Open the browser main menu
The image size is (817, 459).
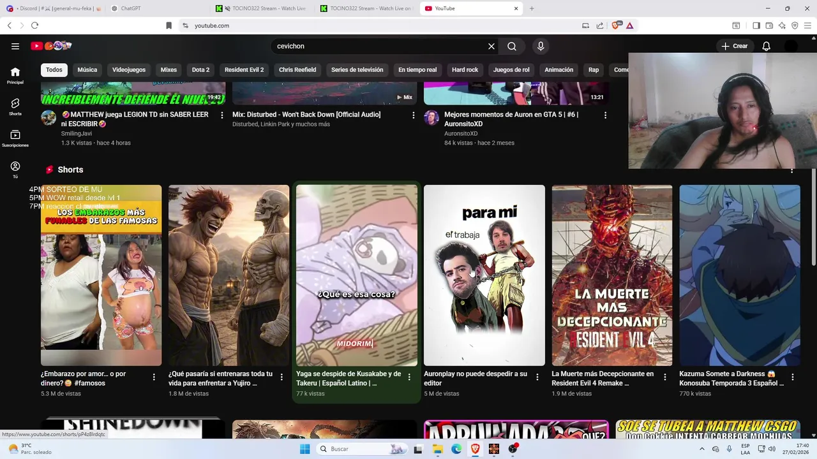(x=807, y=25)
